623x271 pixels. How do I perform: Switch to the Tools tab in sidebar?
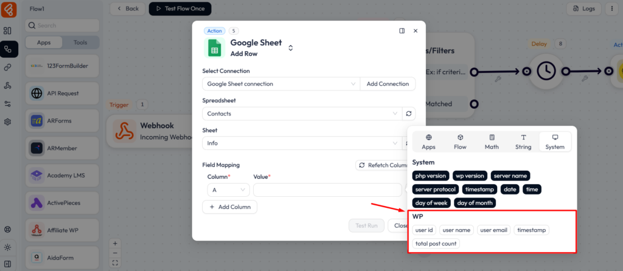(80, 43)
